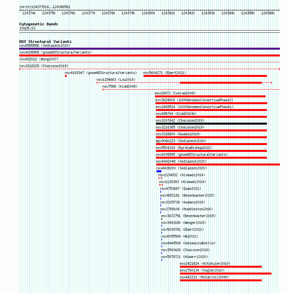Image resolution: width=289 pixels, height=293 pixels.
Task: Open nsv4208989 (gnomADStructuralVariants) label
Action: pos(56,52)
